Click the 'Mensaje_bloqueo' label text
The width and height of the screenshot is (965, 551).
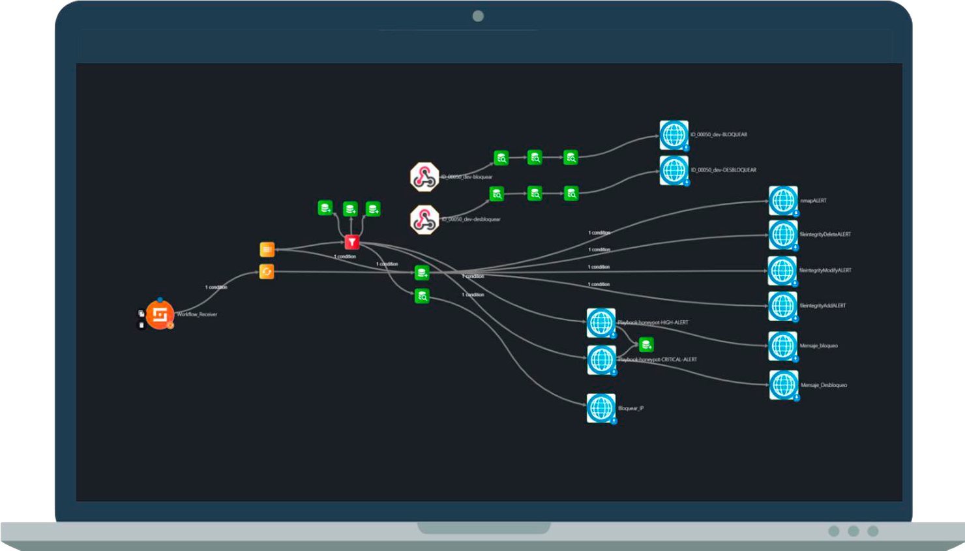(819, 346)
